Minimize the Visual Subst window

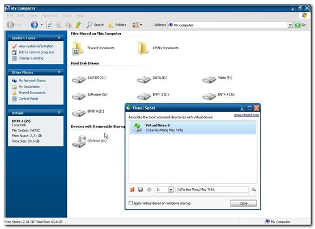coord(242,108)
